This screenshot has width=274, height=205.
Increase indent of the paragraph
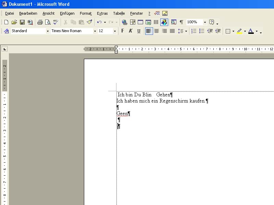tap(217, 31)
